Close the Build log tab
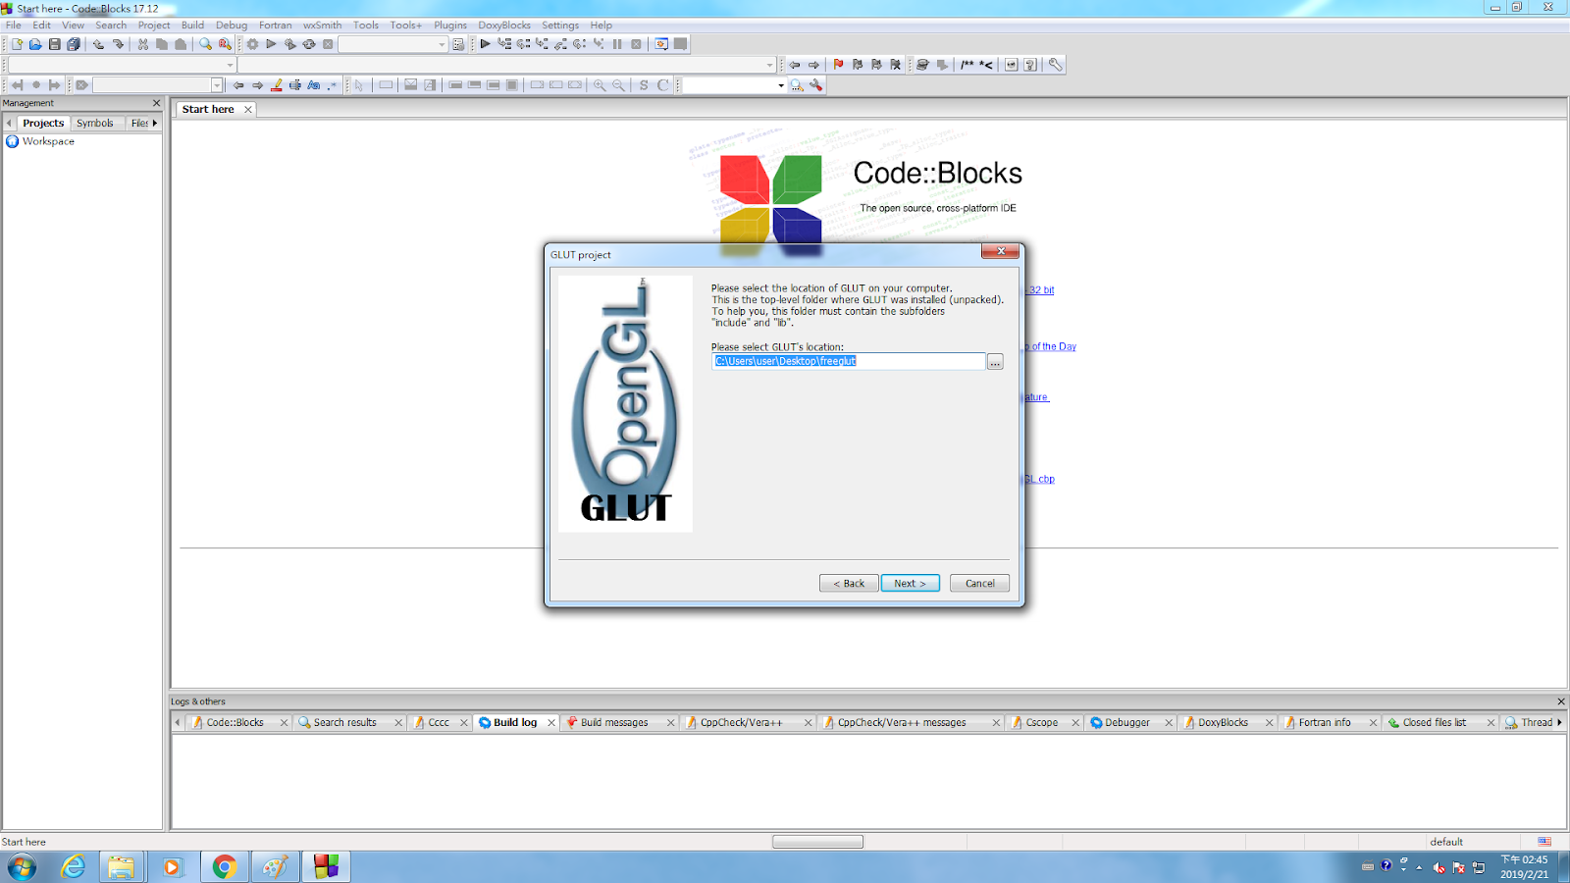 [x=551, y=722]
